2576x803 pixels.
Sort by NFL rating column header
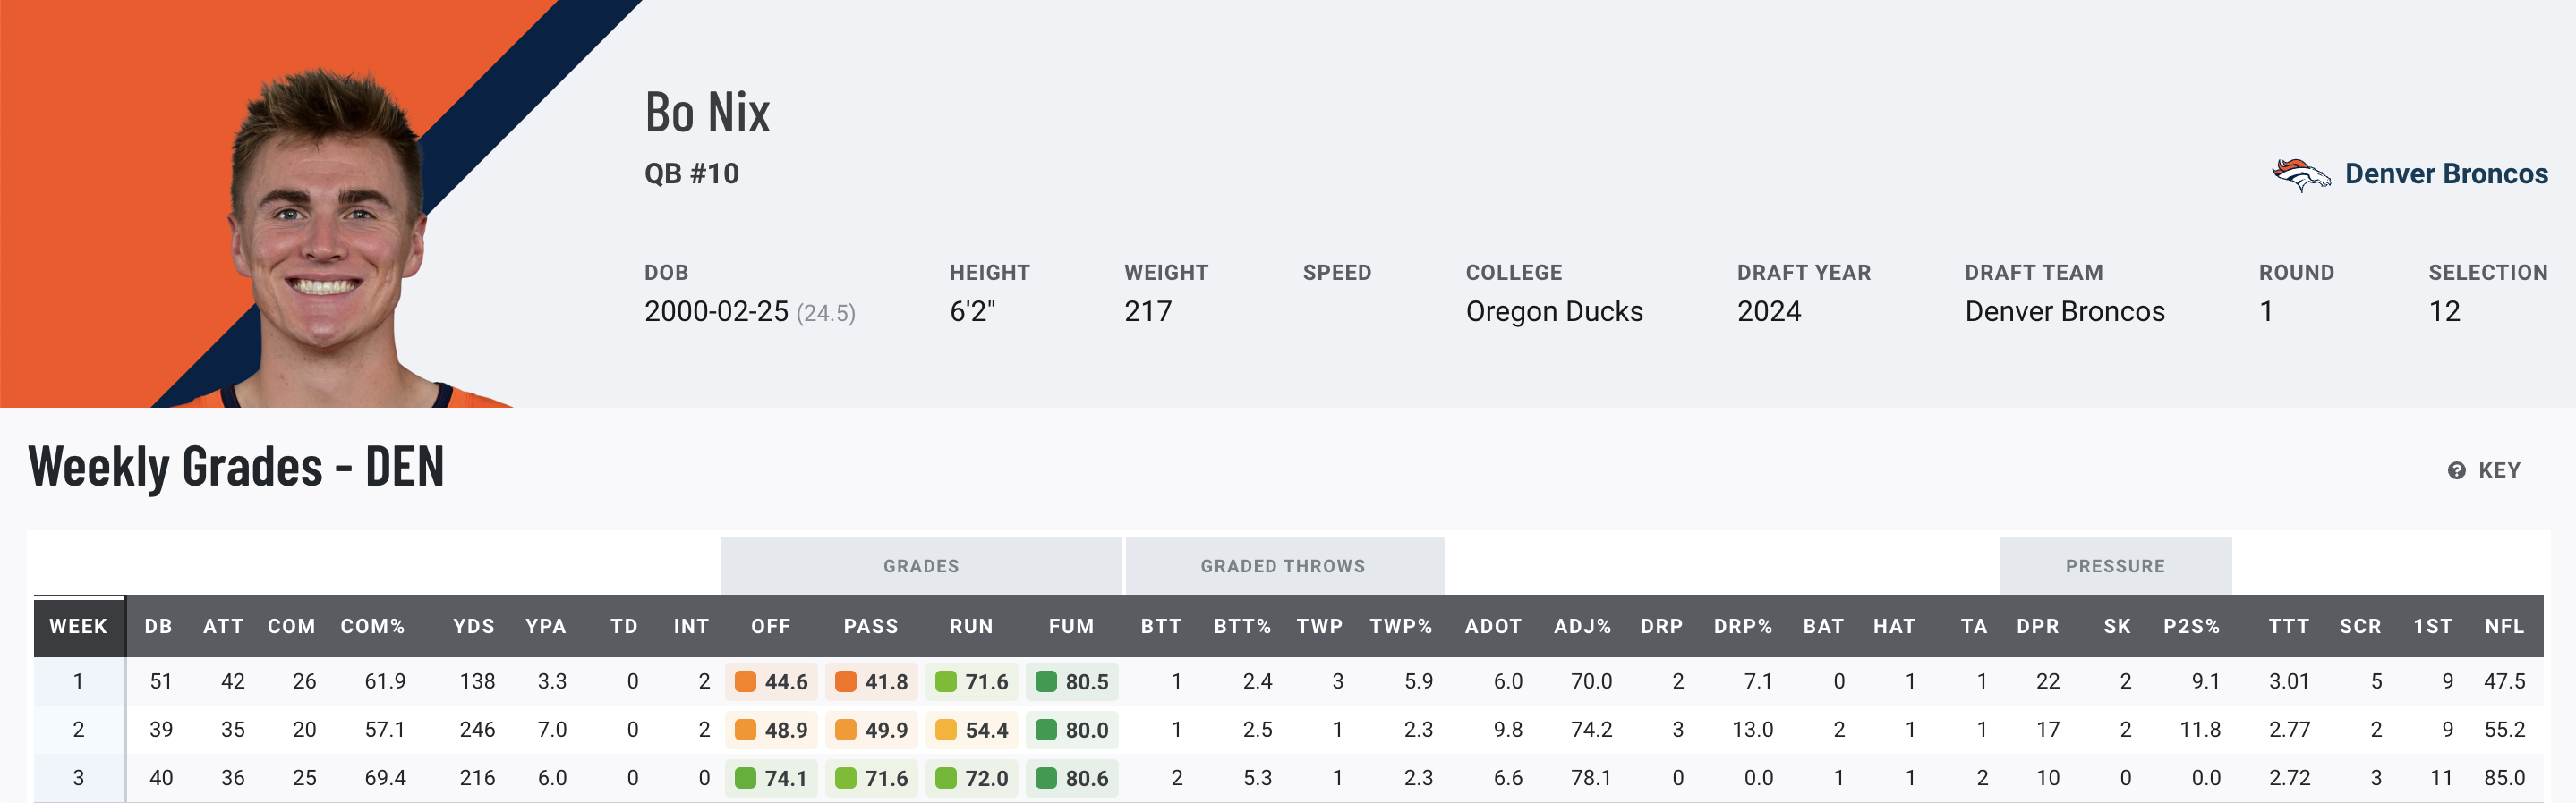pos(2504,626)
